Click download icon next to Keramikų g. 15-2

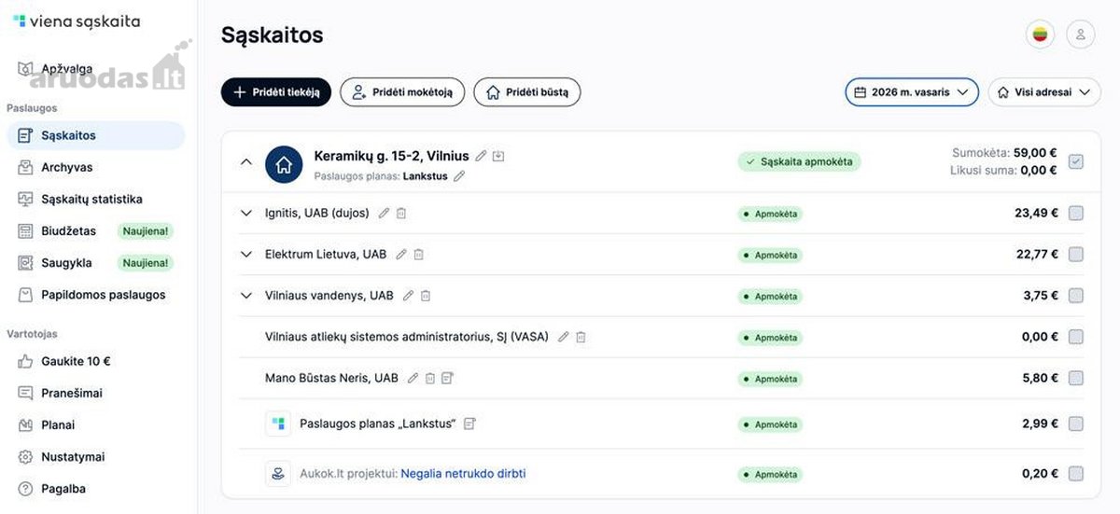click(x=498, y=156)
